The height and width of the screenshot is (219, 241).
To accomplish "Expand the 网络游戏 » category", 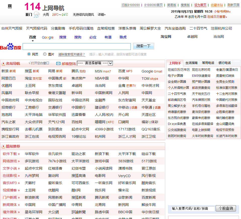I will pyautogui.click(x=11, y=161).
